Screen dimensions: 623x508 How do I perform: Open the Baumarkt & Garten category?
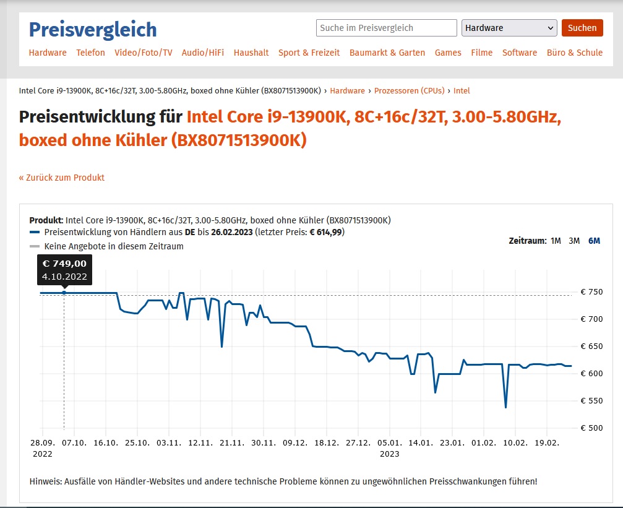(x=387, y=53)
